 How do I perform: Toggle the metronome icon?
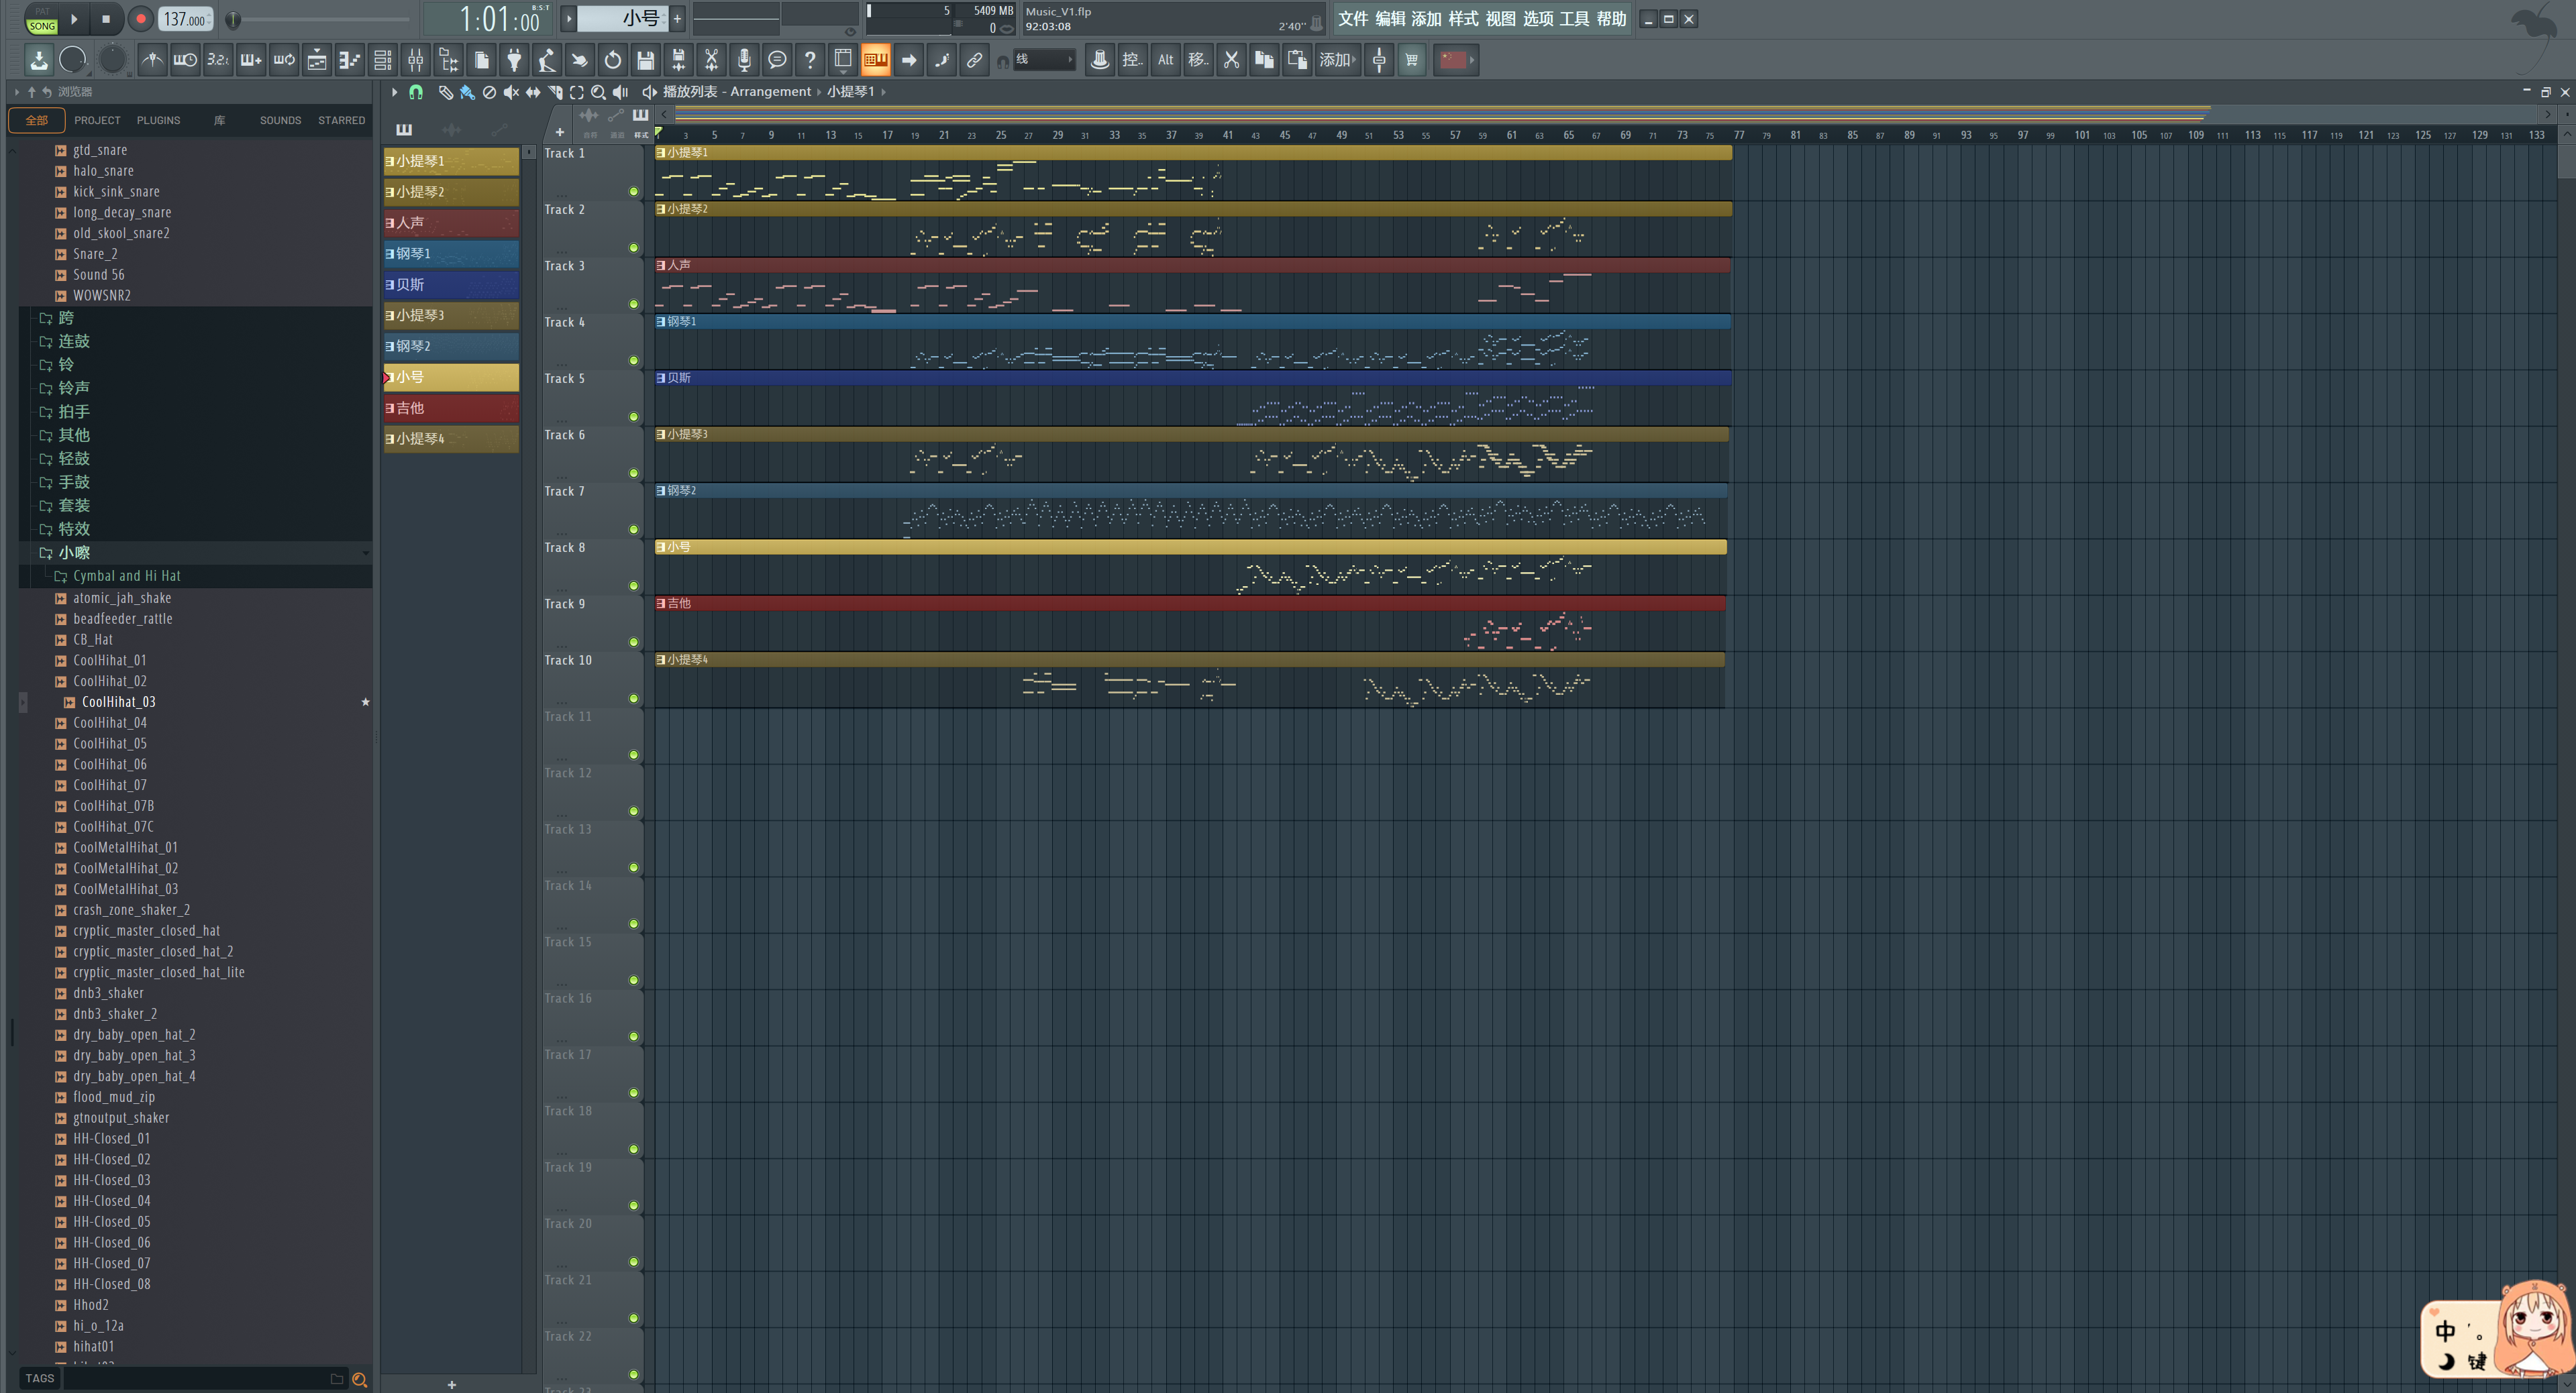click(152, 60)
